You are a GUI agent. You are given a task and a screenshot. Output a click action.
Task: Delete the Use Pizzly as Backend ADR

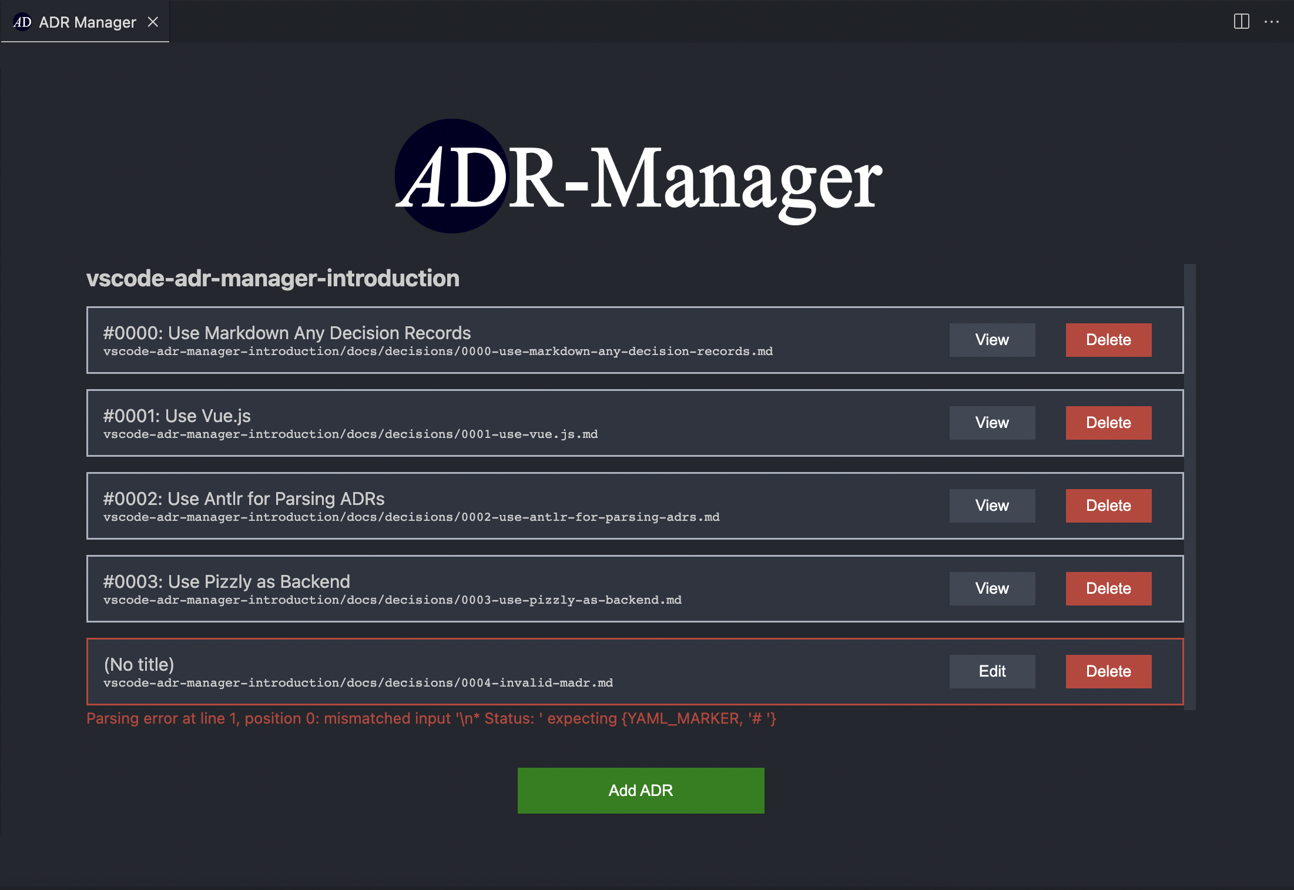click(x=1108, y=588)
